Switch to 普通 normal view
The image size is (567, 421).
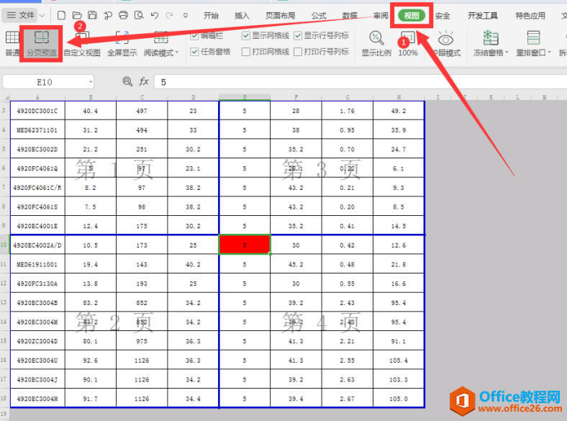[x=12, y=43]
